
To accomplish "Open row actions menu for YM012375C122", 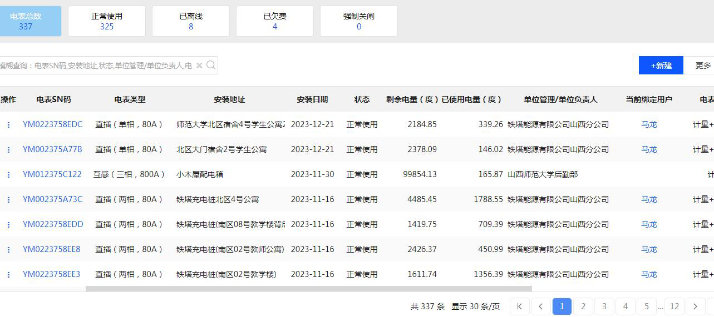I will tap(8, 175).
